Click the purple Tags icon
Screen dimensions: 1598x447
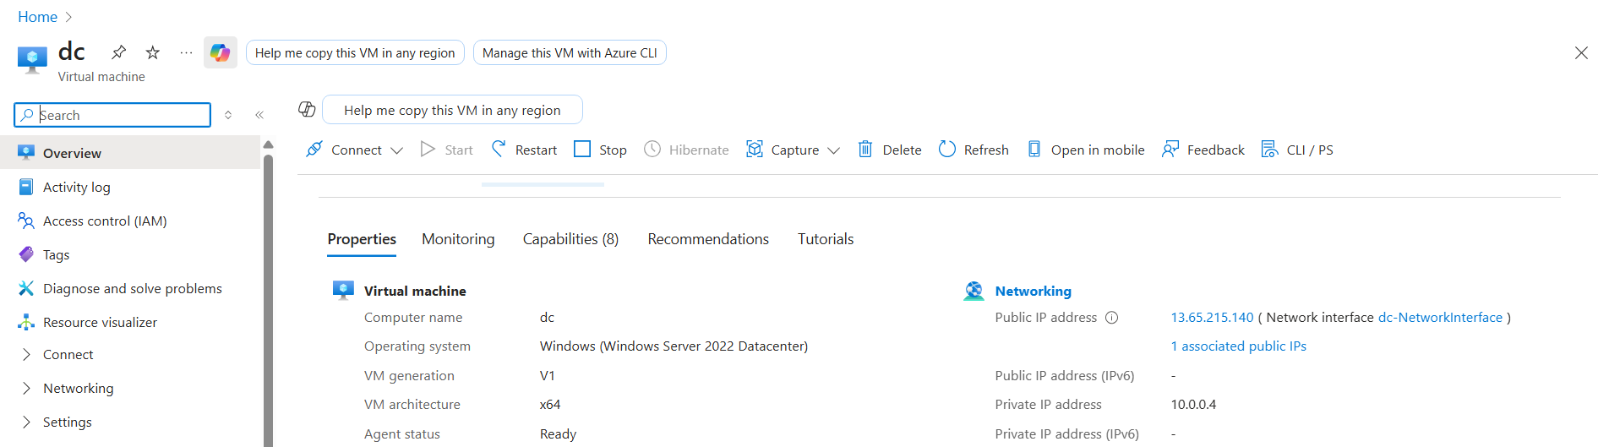coord(26,254)
